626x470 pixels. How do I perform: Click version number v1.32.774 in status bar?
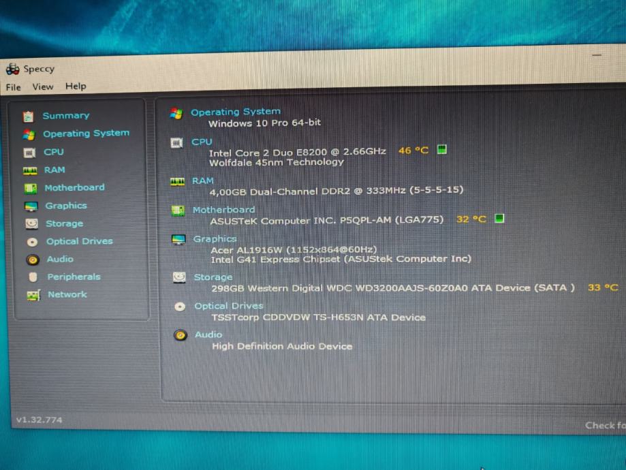pyautogui.click(x=39, y=420)
